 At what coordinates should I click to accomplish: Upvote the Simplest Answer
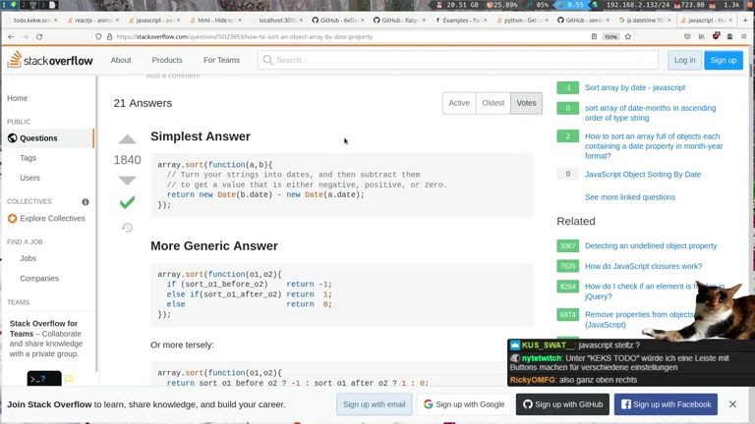coord(127,139)
